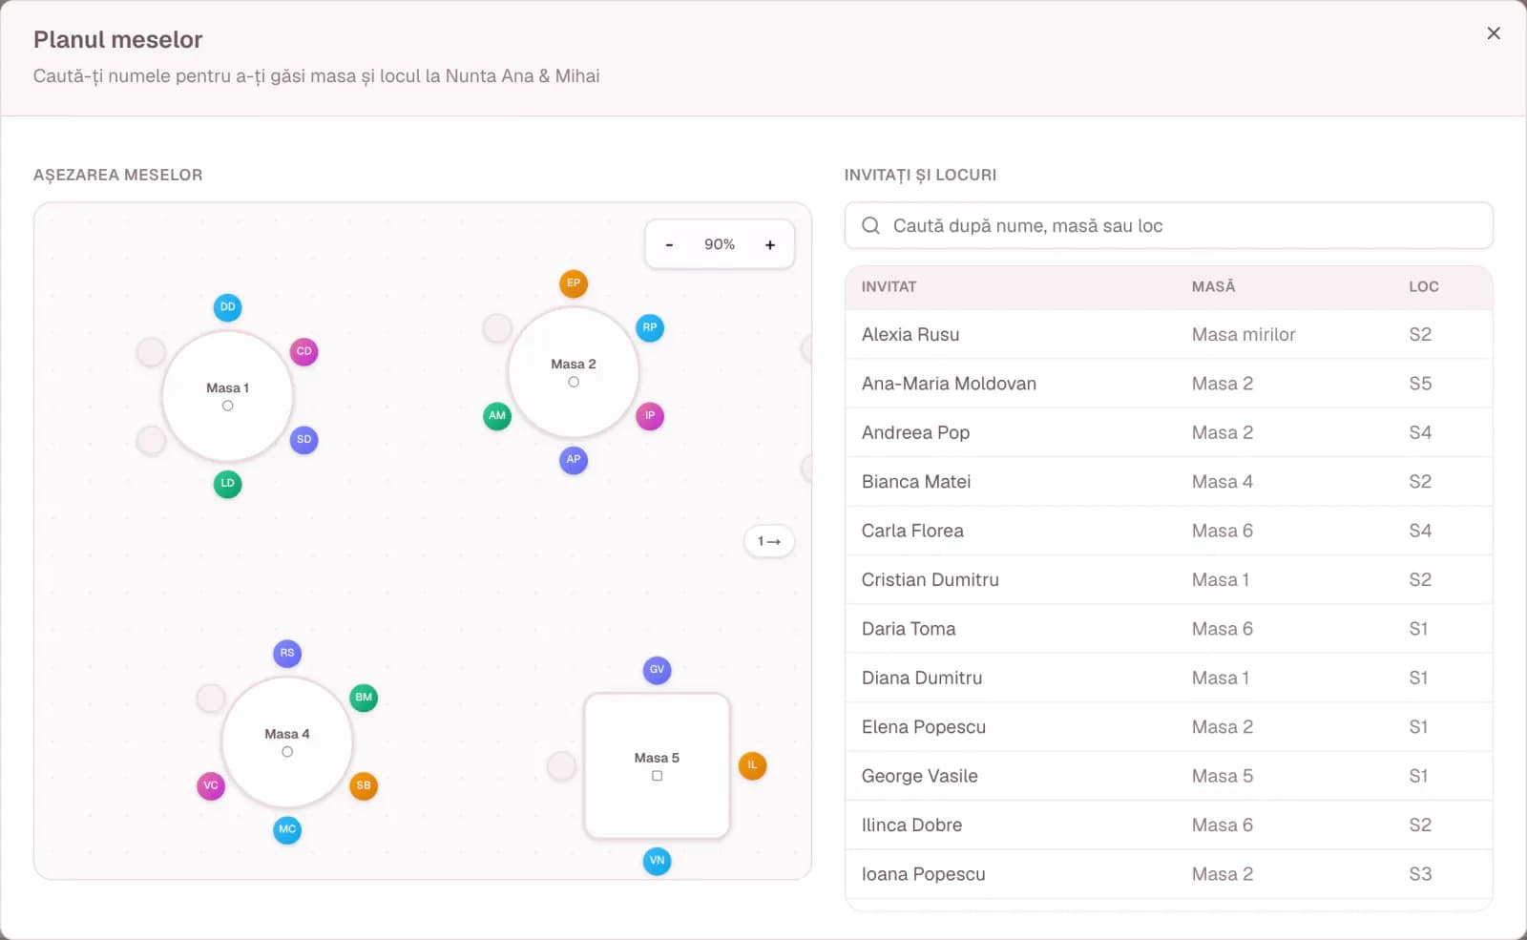Zoom out the table layout with minus

pyautogui.click(x=669, y=245)
